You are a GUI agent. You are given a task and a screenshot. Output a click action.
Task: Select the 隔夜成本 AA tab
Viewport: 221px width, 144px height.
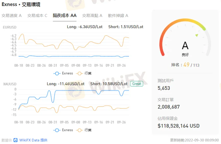point(65,16)
